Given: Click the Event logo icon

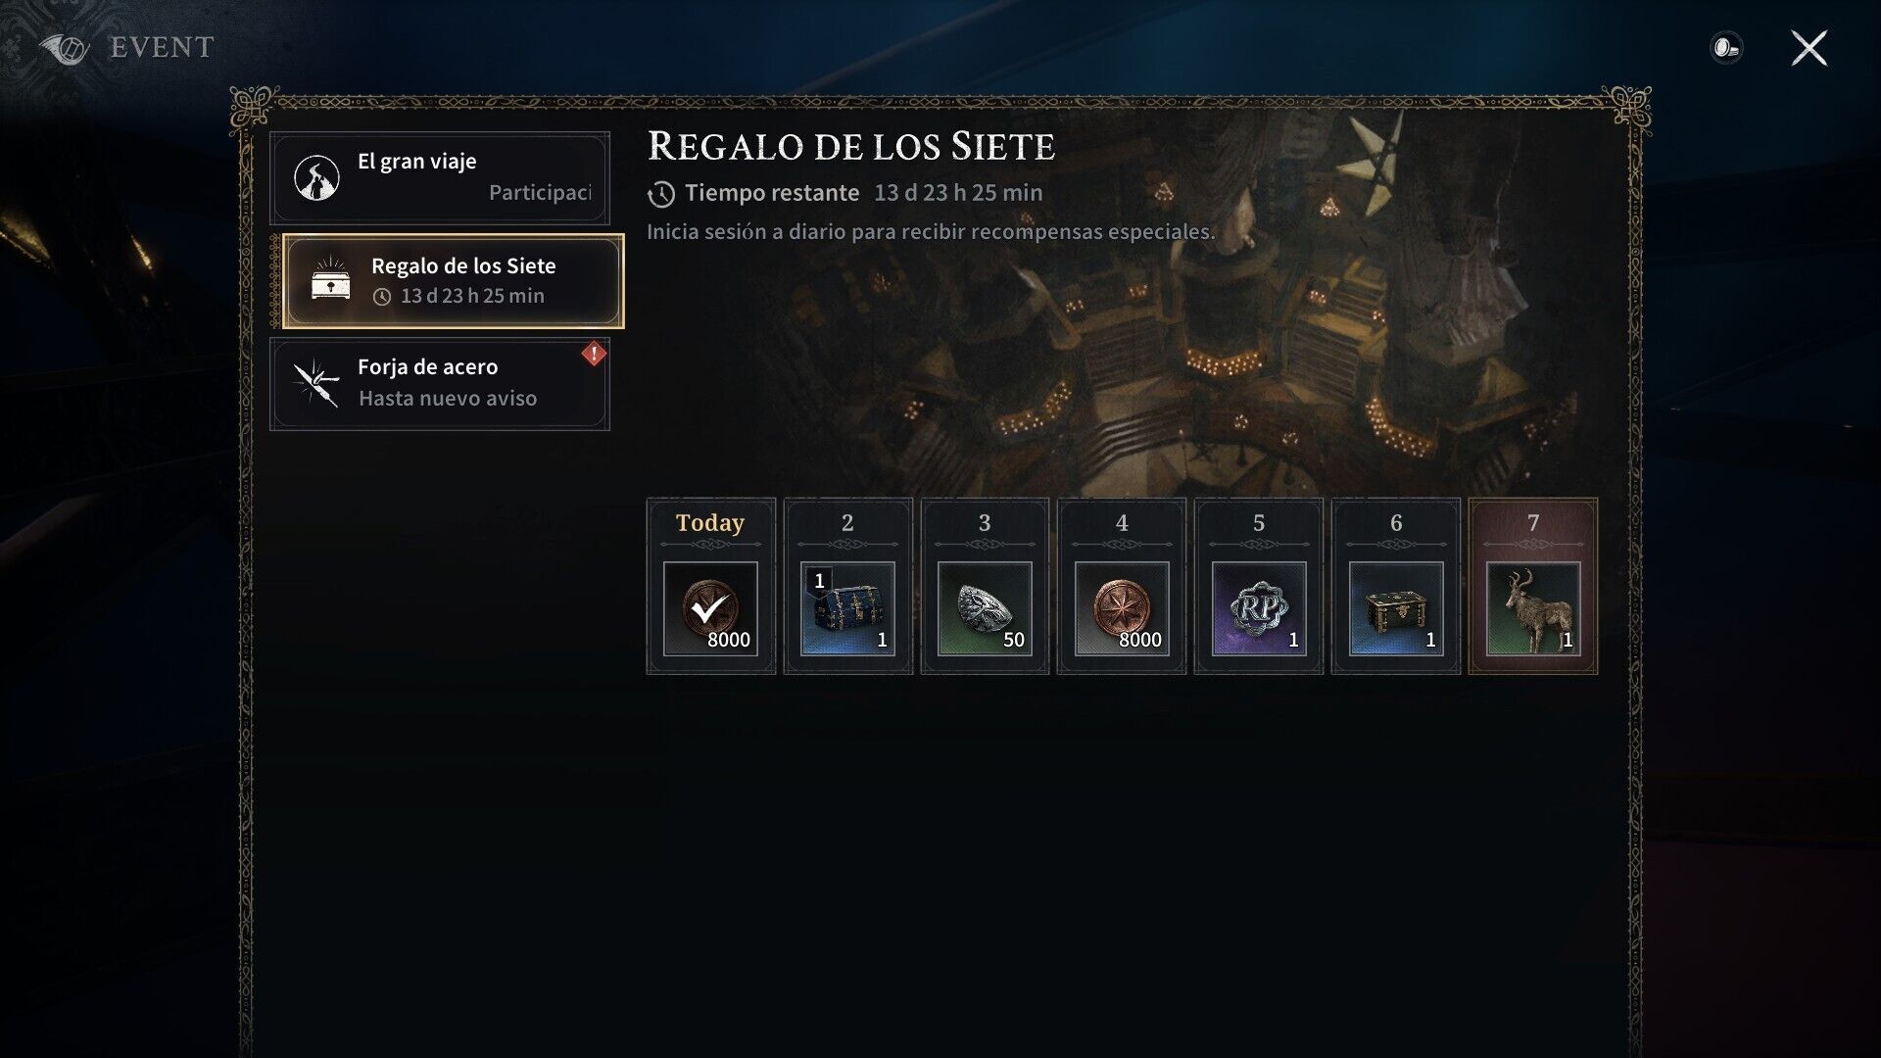Looking at the screenshot, I should [x=65, y=48].
